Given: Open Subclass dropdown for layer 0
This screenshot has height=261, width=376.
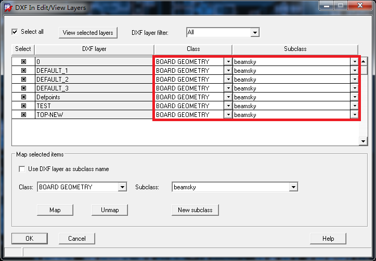Looking at the screenshot, I should (x=354, y=61).
